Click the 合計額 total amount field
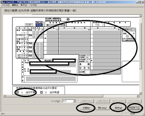 [x=105, y=72]
